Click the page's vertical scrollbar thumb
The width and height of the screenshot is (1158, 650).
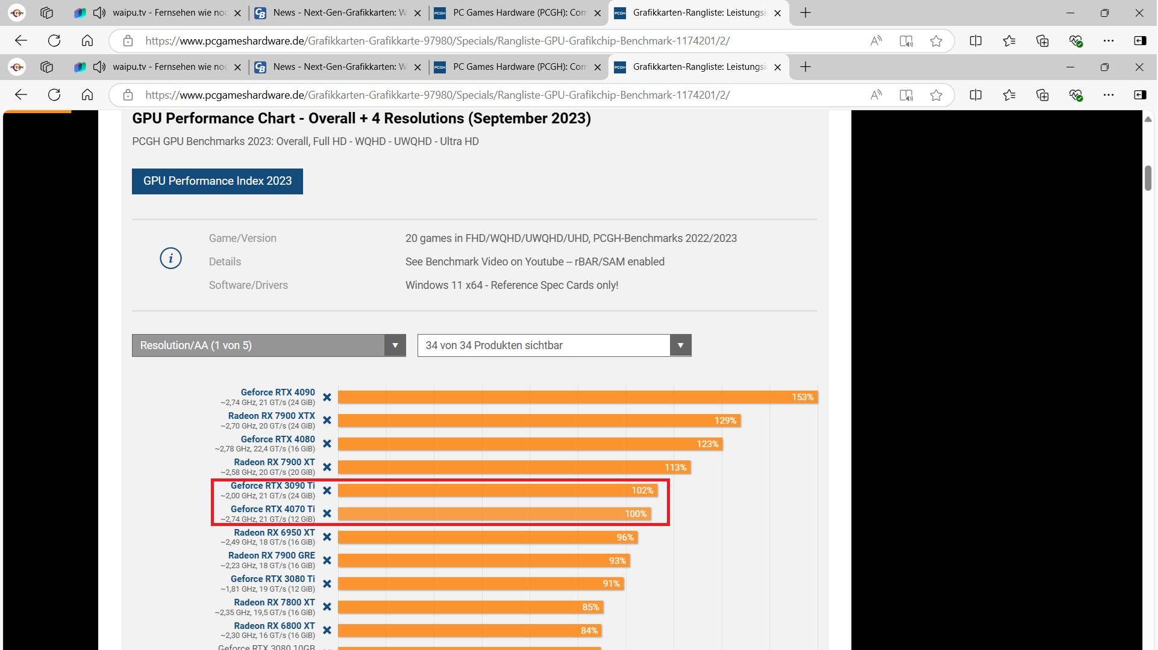point(1148,178)
